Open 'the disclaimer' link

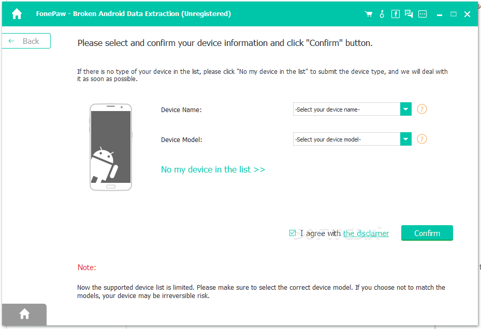click(366, 233)
